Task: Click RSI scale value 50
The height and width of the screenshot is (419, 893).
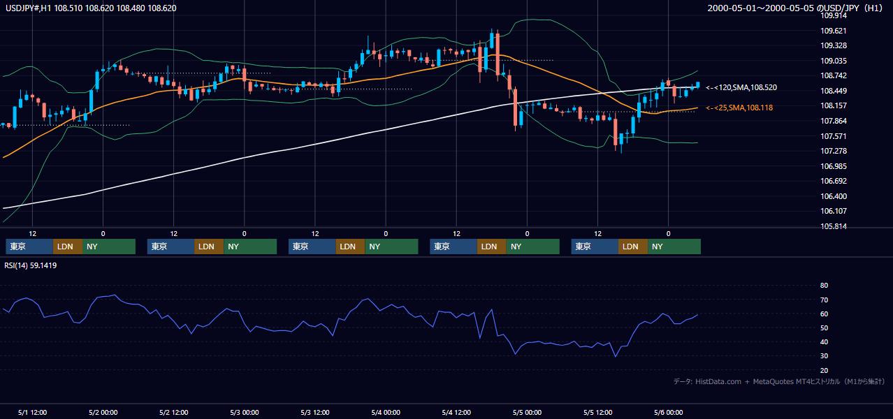Action: coord(824,328)
